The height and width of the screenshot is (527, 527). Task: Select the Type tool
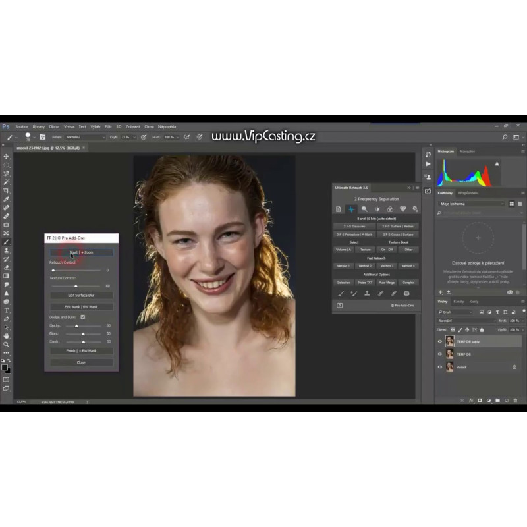click(7, 310)
